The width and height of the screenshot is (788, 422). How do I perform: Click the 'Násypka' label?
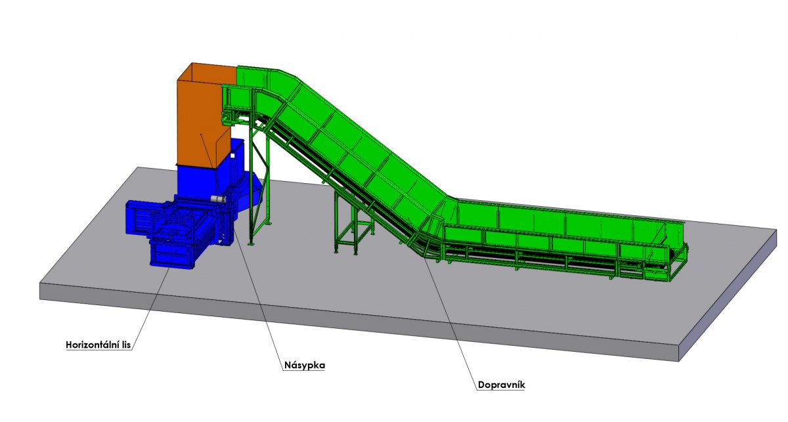click(x=305, y=365)
